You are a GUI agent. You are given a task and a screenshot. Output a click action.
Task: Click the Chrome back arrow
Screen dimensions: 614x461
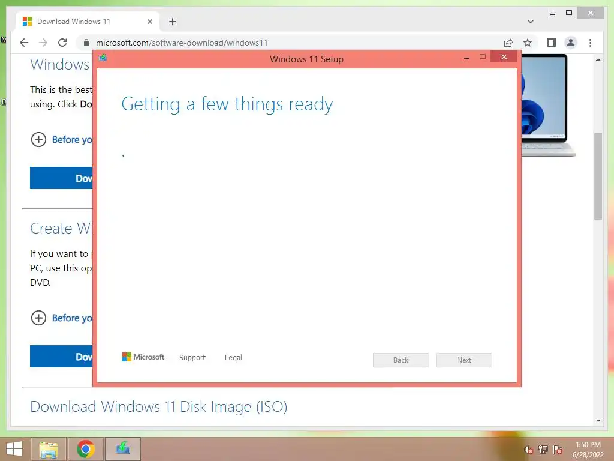pyautogui.click(x=24, y=43)
